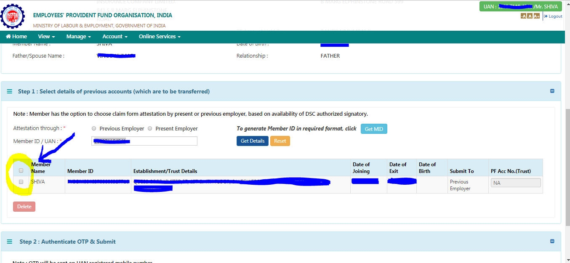Image resolution: width=570 pixels, height=263 pixels.
Task: Click the hamburger icon beside Step 2
Action: [9, 241]
